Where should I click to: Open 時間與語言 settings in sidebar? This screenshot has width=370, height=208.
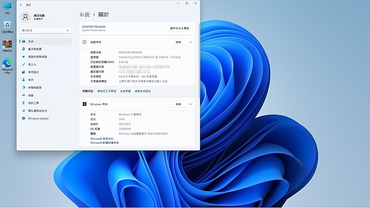pyautogui.click(x=45, y=87)
